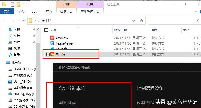
Task: Click the 文档 pin icon
Action: (x=34, y=36)
